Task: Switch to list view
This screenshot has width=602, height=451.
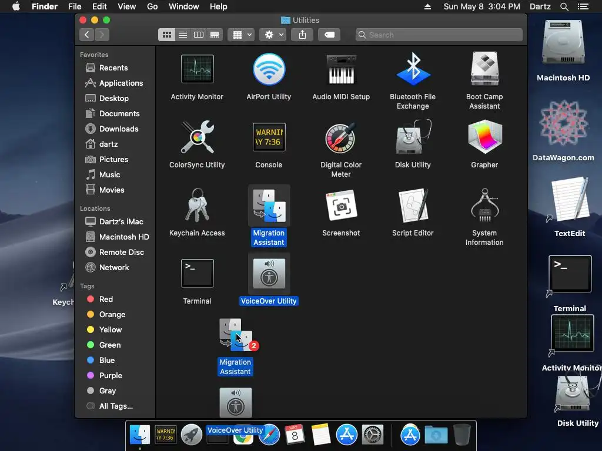Action: (183, 35)
